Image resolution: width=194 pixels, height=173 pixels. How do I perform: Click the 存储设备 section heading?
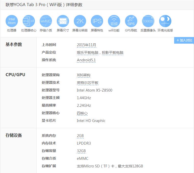coord(14,135)
